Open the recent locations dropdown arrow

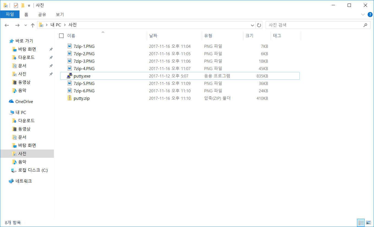click(26, 25)
